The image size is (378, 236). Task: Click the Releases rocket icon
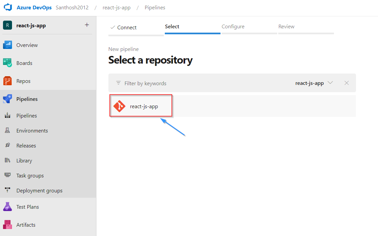tap(7, 145)
